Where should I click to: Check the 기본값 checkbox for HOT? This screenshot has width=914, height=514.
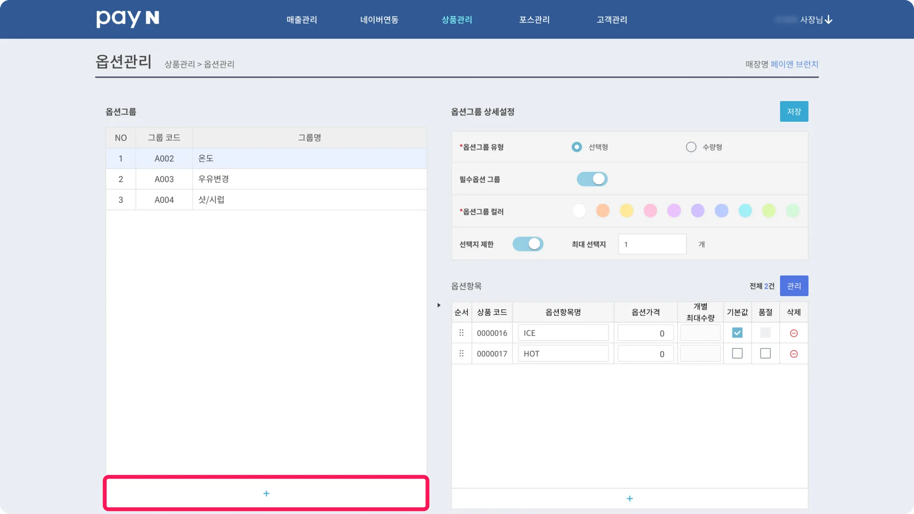coord(737,353)
